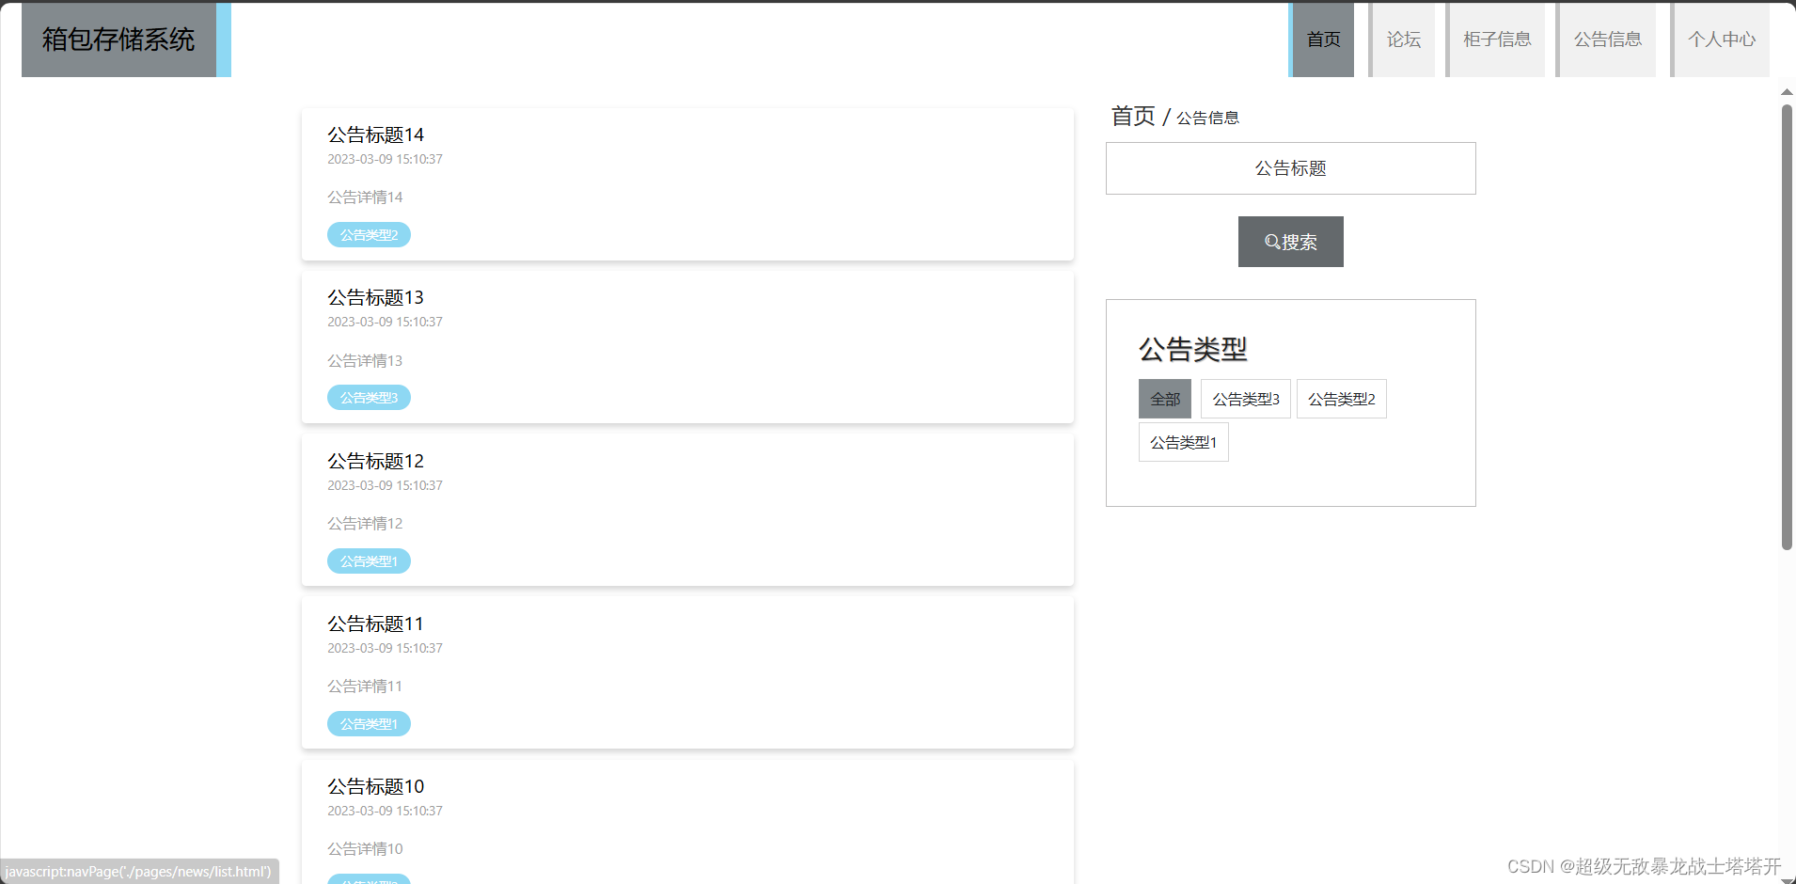Click the 公告类型2 tag on 公告标题14 card
Image resolution: width=1796 pixels, height=884 pixels.
369,235
